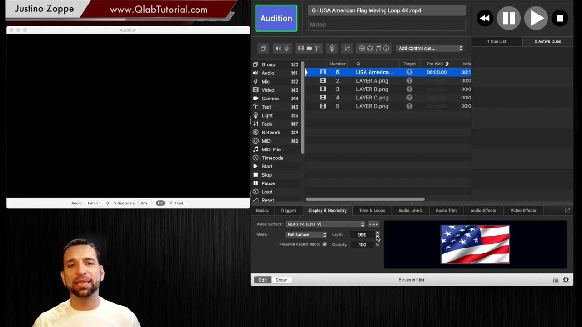Add a Group cue from the toolbar icon
Image resolution: width=582 pixels, height=327 pixels.
click(x=263, y=48)
